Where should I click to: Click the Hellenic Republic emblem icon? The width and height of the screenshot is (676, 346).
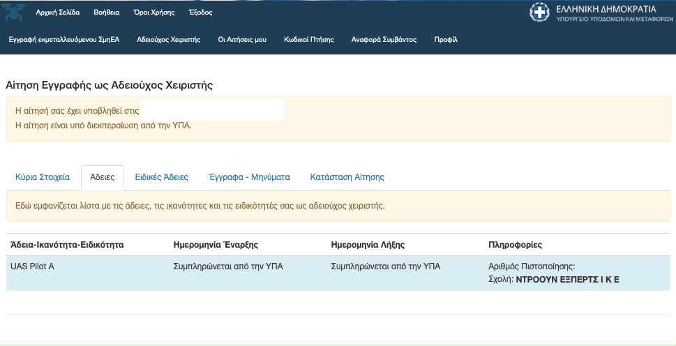[x=539, y=12]
